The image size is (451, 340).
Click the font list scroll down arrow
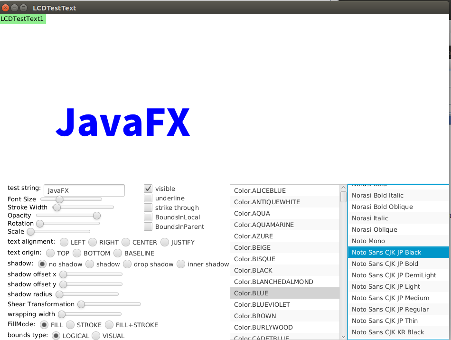tap(344, 336)
